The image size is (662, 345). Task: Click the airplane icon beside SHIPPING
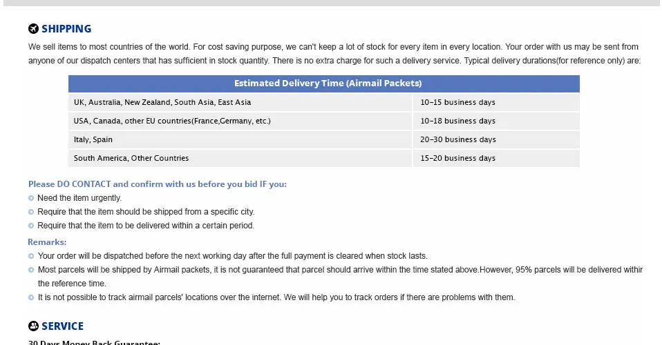pyautogui.click(x=33, y=29)
